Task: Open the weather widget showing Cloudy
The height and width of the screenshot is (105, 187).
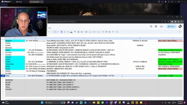Action: 6,103
